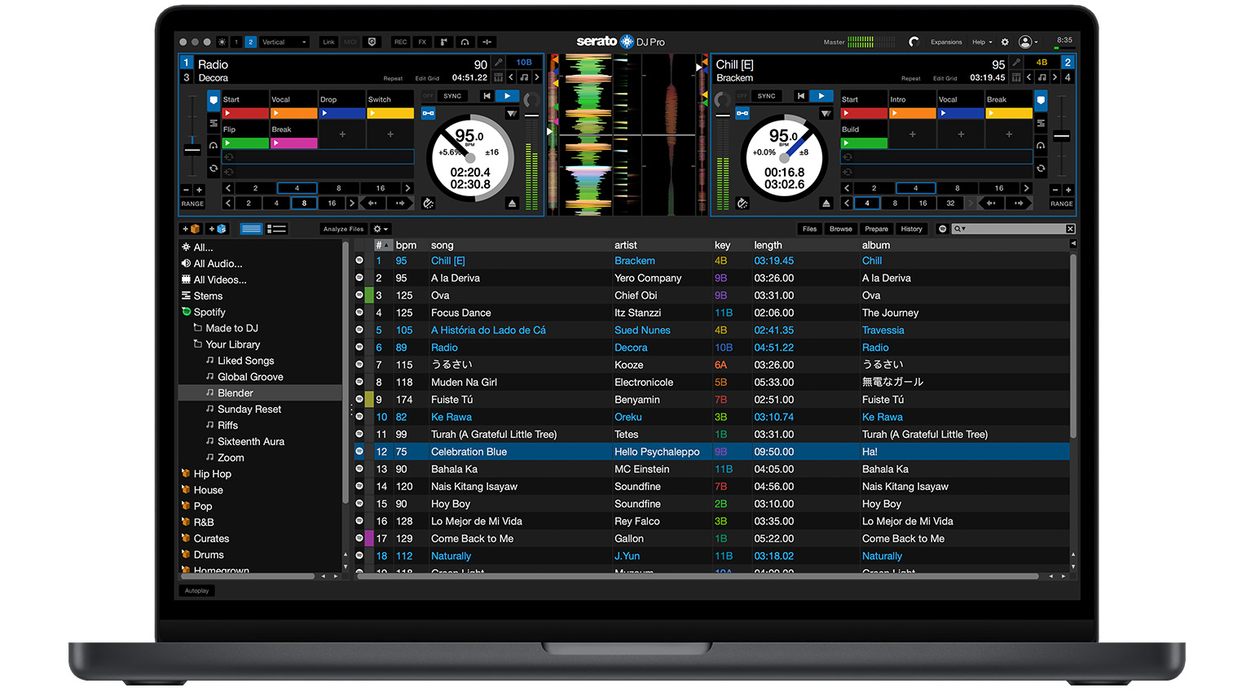
Task: Open the FX effects panel
Action: tap(422, 42)
